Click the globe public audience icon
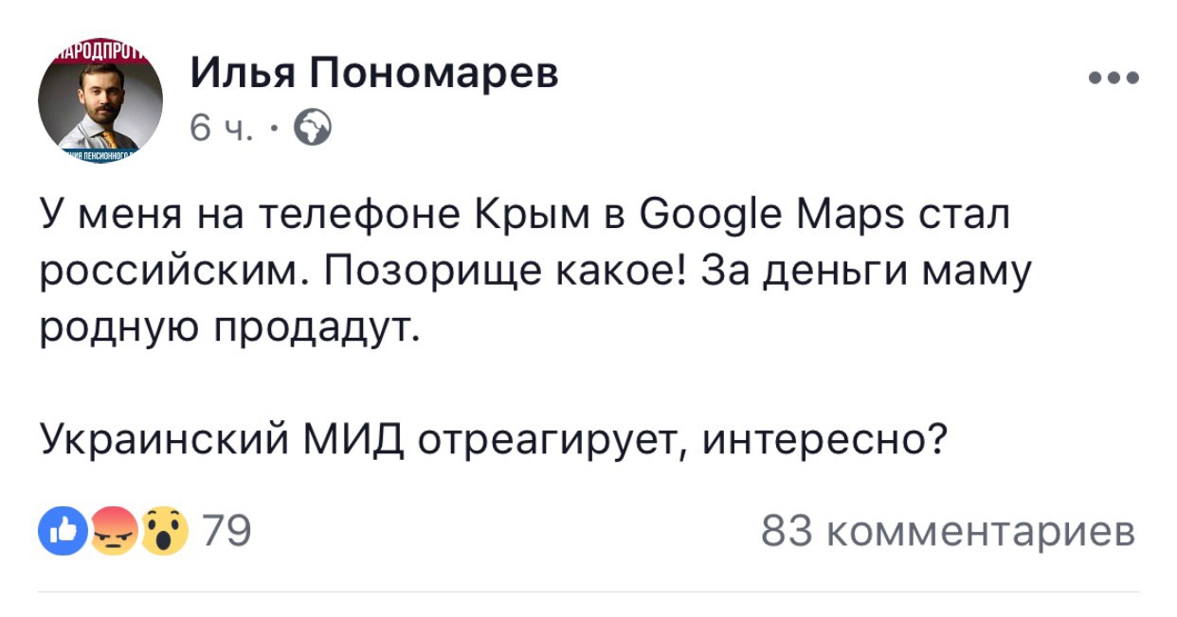The height and width of the screenshot is (617, 1177). (314, 127)
